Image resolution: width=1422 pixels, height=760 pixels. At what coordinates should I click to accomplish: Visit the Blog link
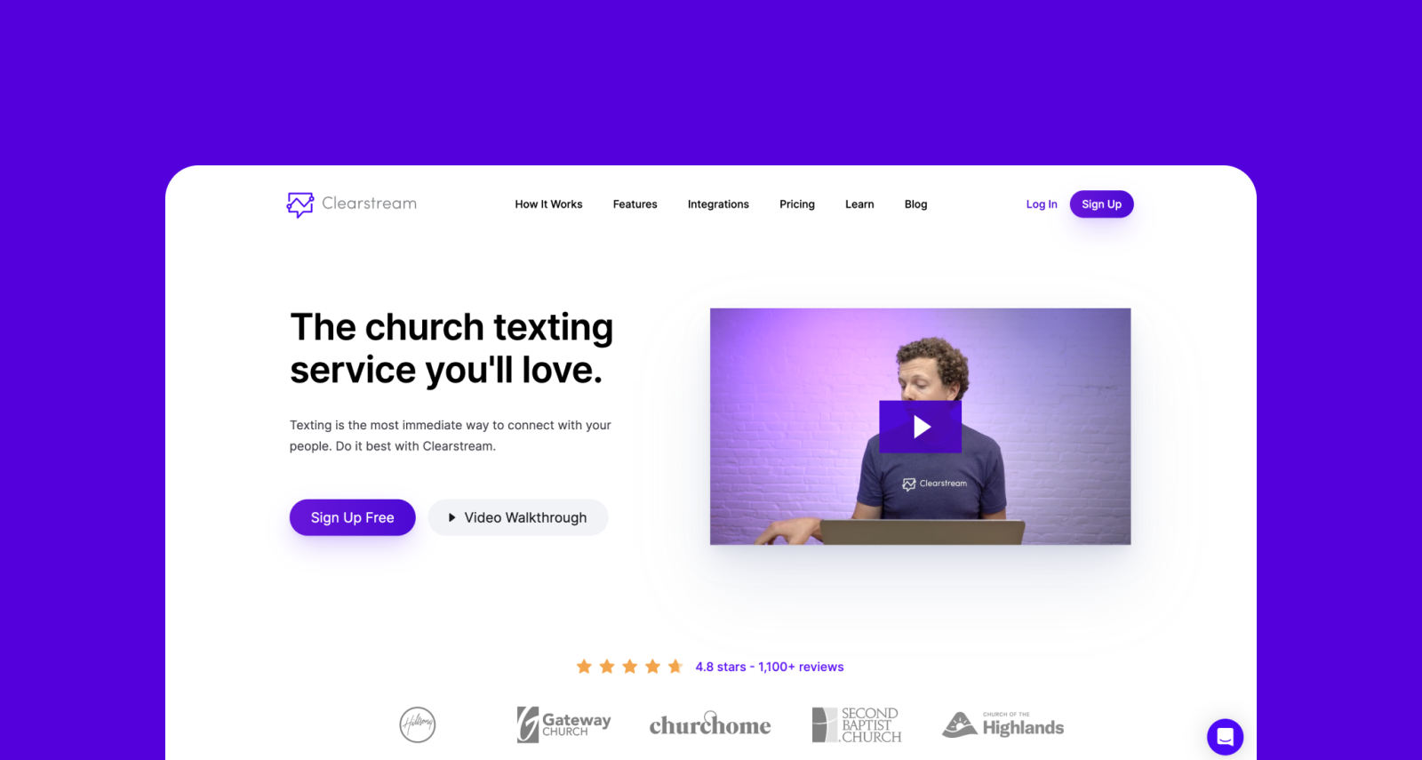pos(915,204)
